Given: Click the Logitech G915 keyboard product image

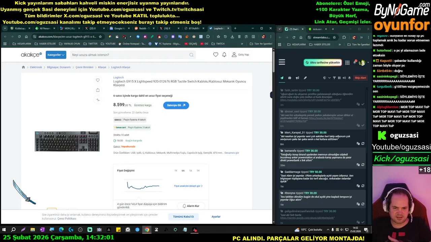Looking at the screenshot, I should point(67,141).
